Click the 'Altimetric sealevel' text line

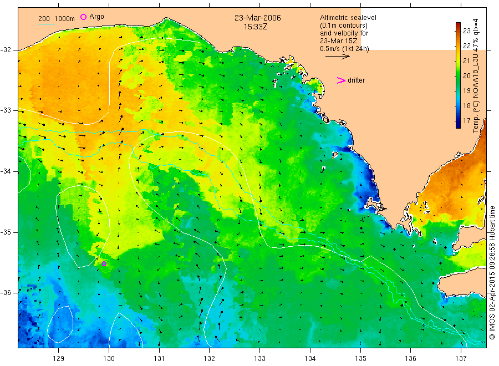click(348, 18)
